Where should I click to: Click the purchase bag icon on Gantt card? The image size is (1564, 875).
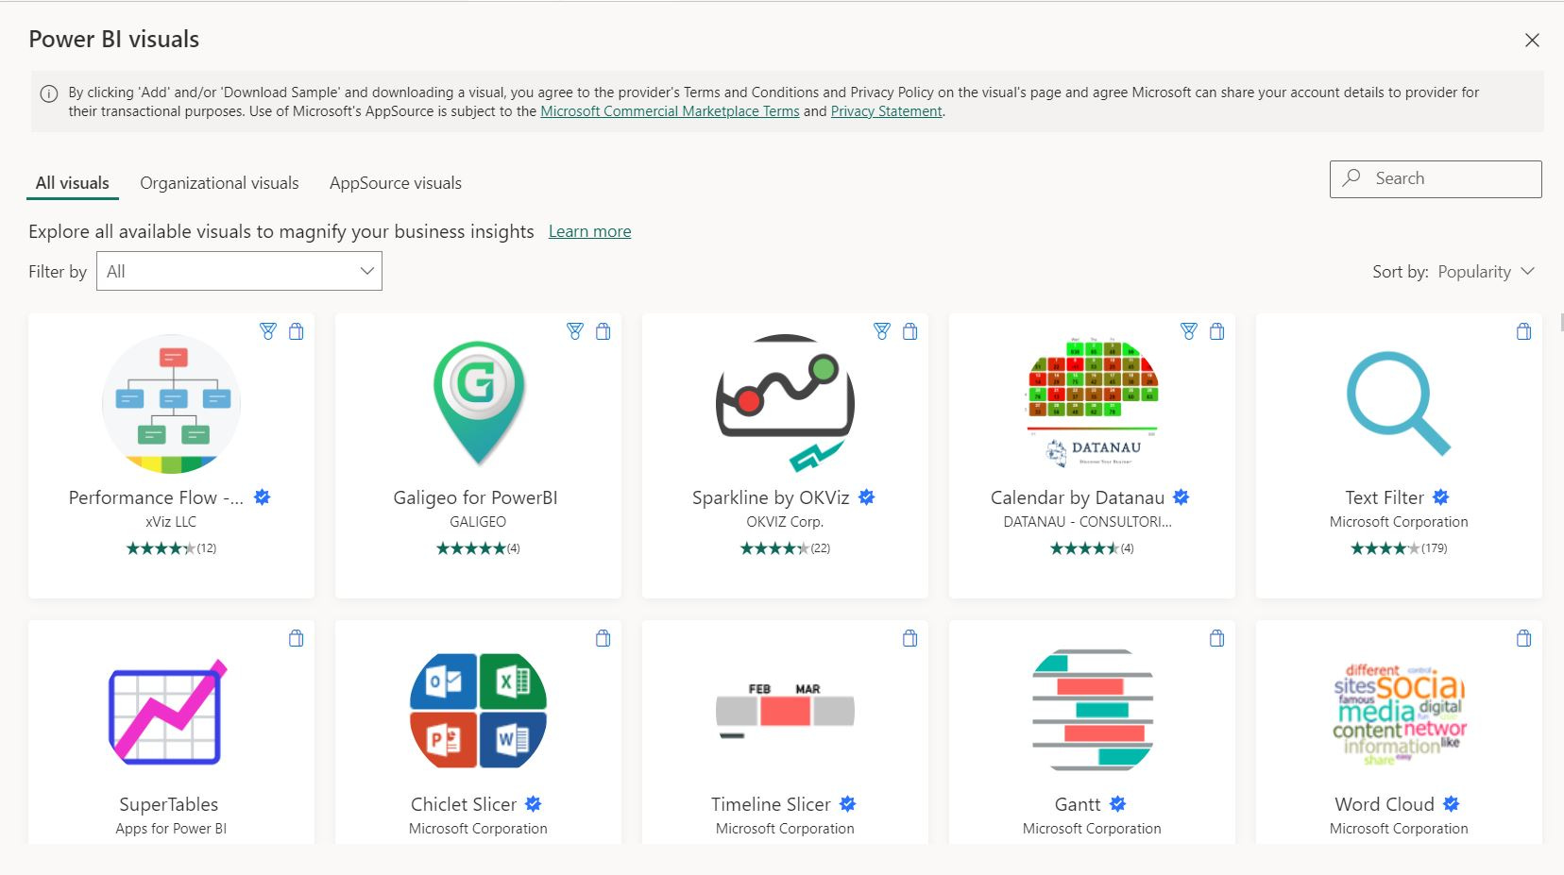(1217, 638)
